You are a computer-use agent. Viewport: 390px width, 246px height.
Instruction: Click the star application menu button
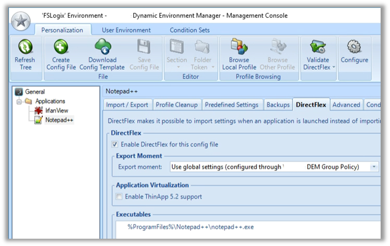click(x=20, y=22)
